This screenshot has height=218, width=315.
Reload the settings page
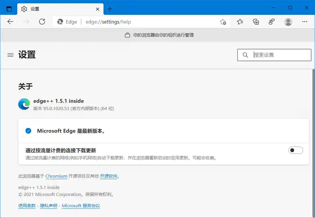coord(42,21)
